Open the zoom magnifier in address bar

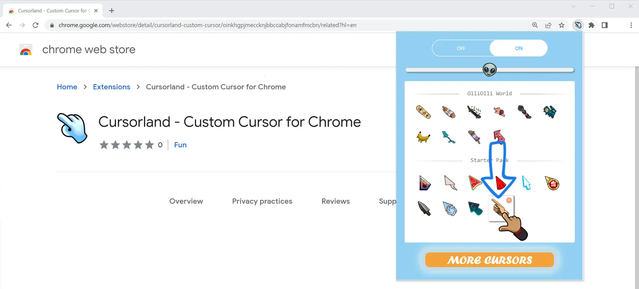coord(535,25)
